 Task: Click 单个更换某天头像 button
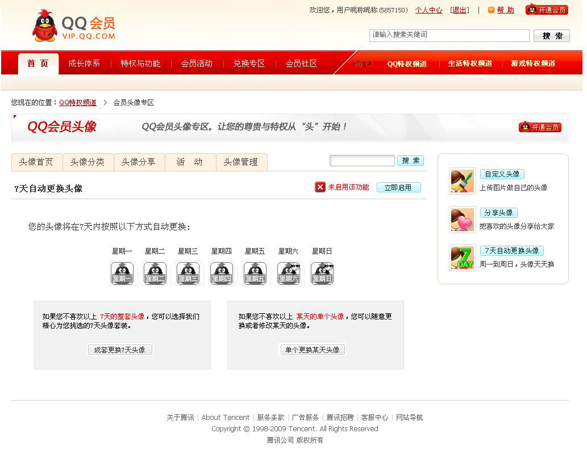(313, 350)
